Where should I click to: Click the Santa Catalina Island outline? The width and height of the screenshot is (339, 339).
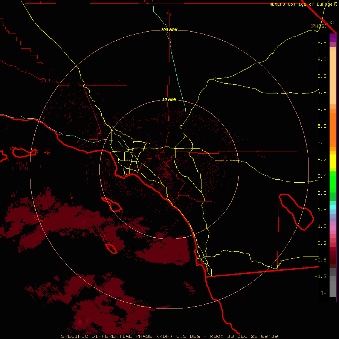click(112, 205)
